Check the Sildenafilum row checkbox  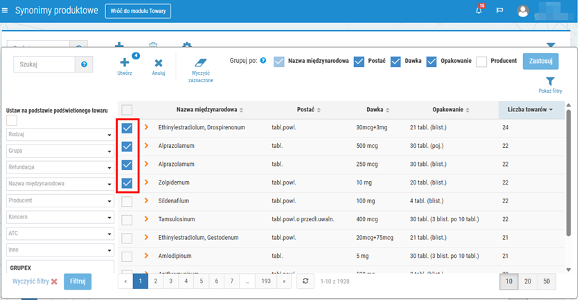tap(127, 201)
